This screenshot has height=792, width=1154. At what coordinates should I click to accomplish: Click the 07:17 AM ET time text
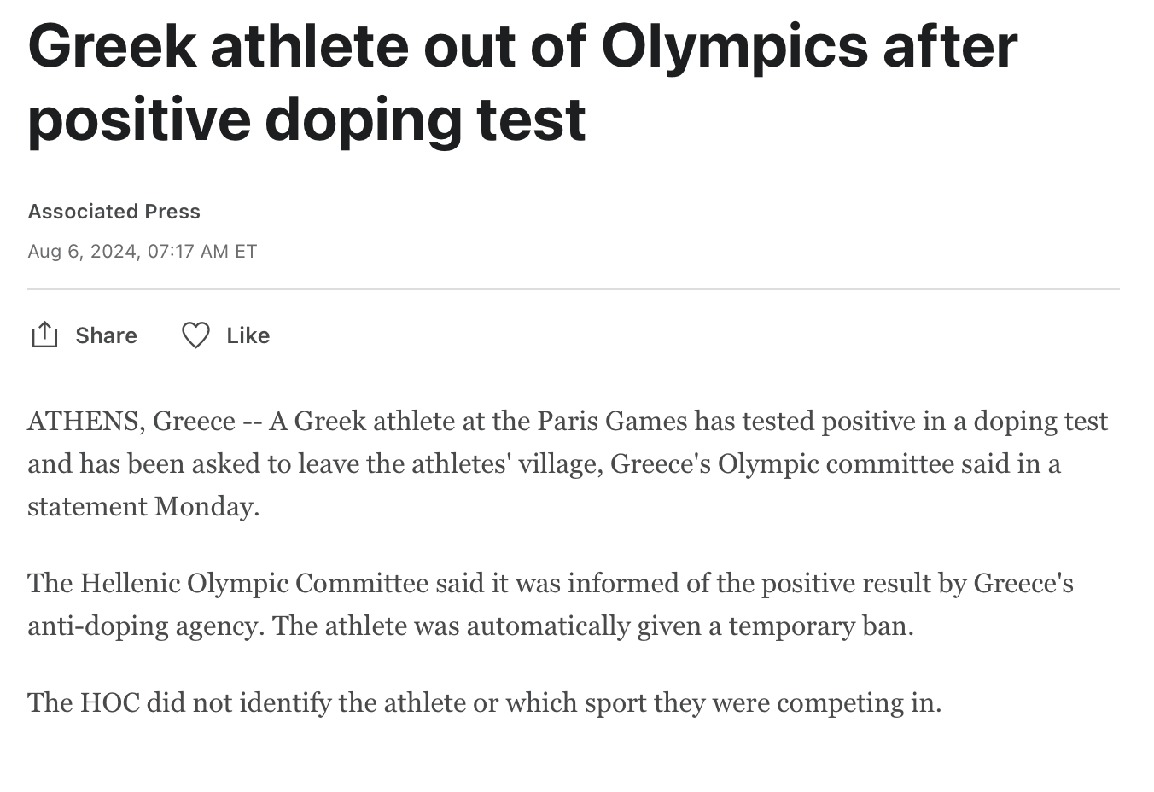(202, 251)
